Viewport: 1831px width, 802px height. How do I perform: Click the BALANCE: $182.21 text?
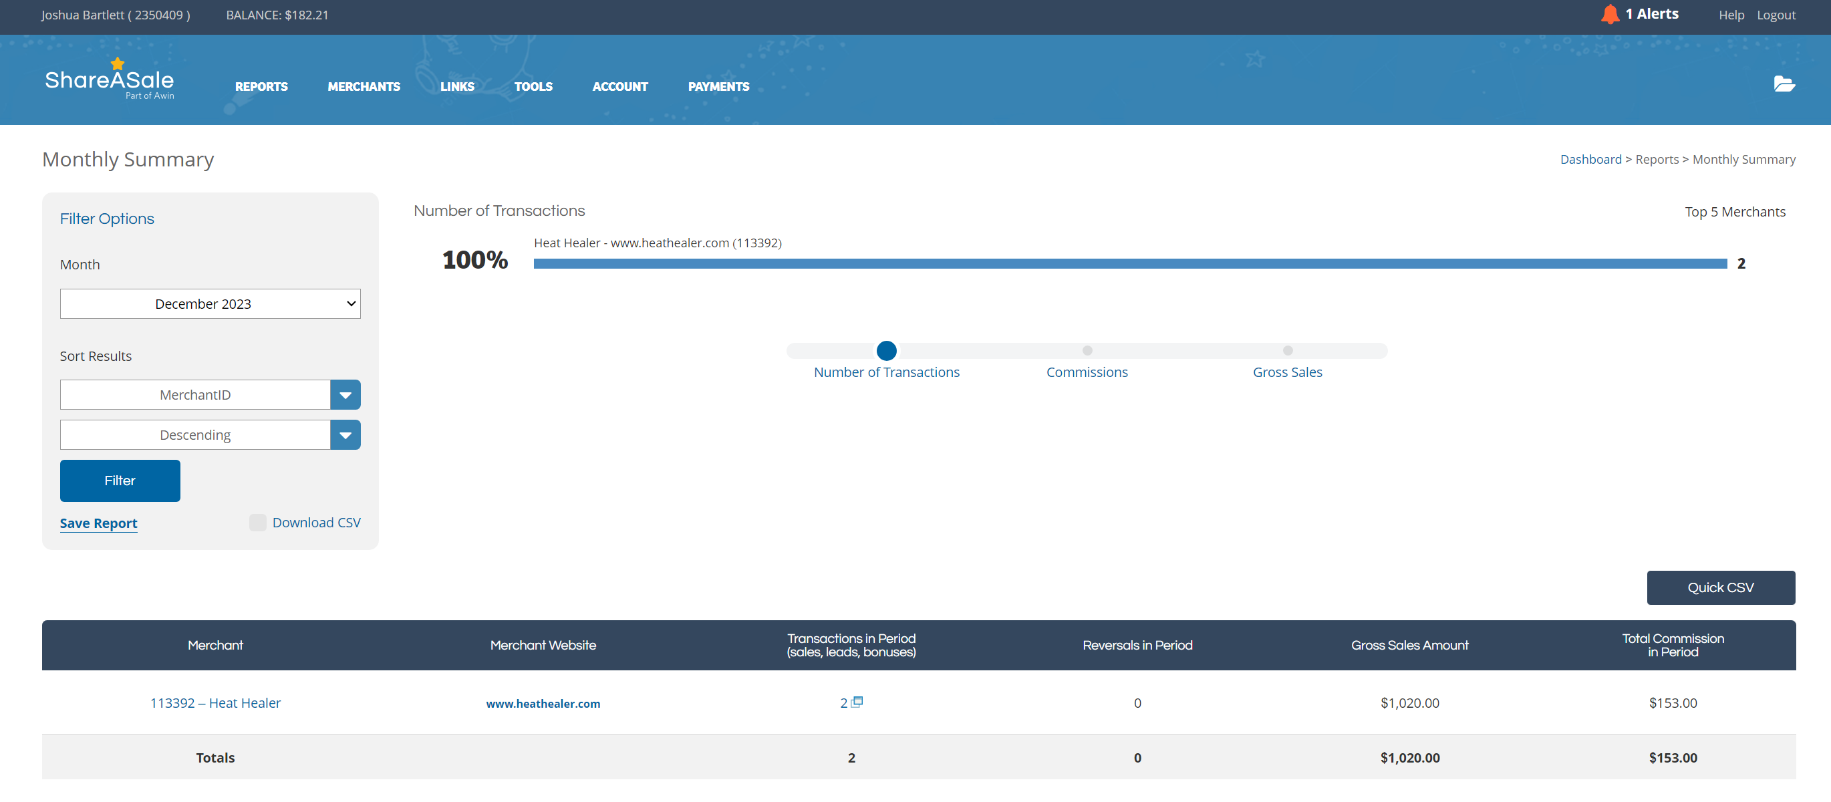point(277,15)
